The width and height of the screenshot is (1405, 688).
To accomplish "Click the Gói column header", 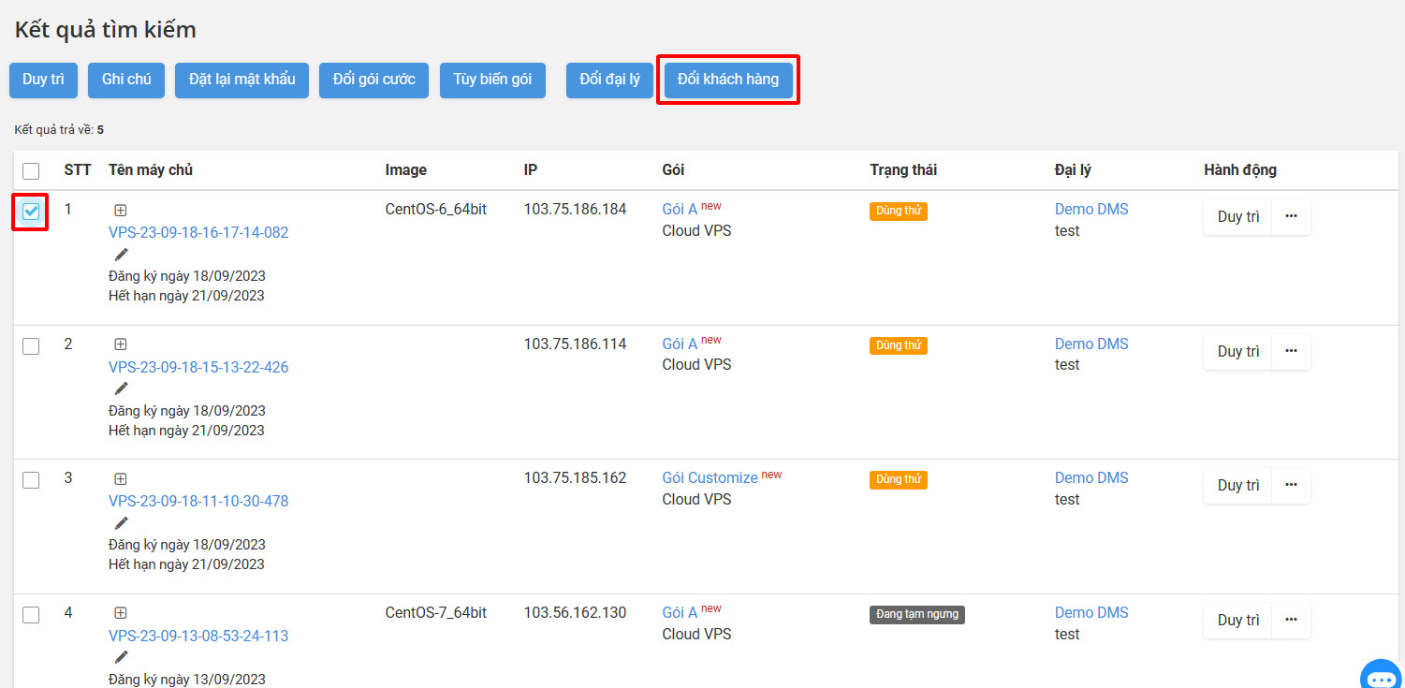I will (x=673, y=170).
